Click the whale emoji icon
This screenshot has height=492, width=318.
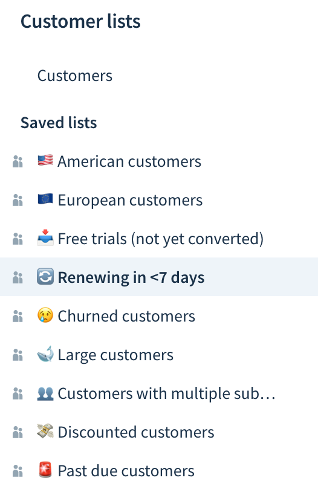click(x=45, y=354)
